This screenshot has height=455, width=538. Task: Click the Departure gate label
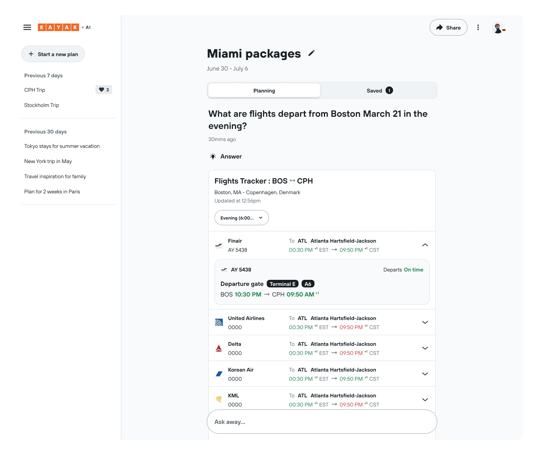[x=242, y=284]
